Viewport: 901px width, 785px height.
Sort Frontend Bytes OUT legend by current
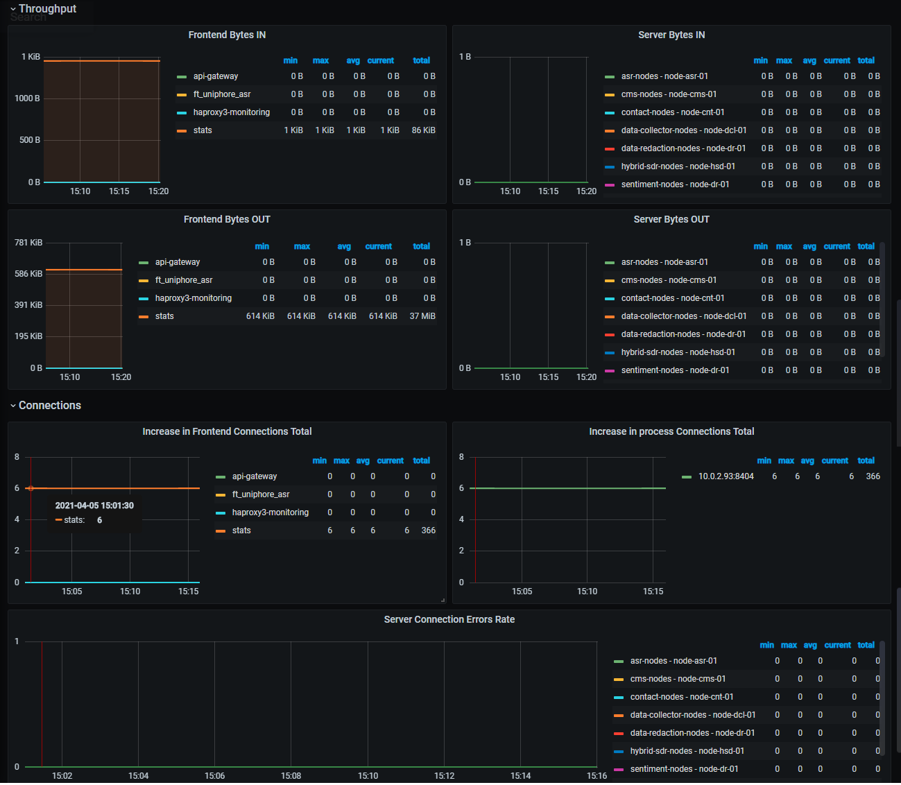tap(379, 246)
